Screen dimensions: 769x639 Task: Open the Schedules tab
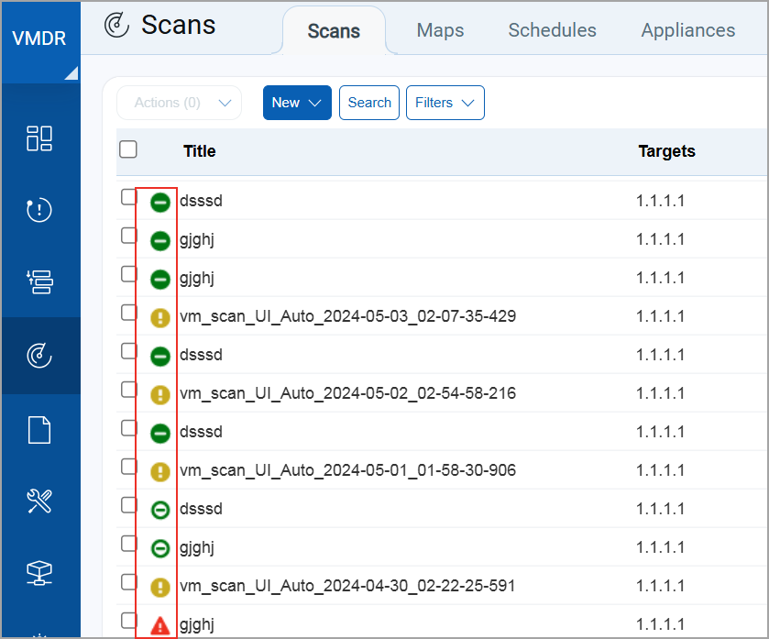[552, 30]
